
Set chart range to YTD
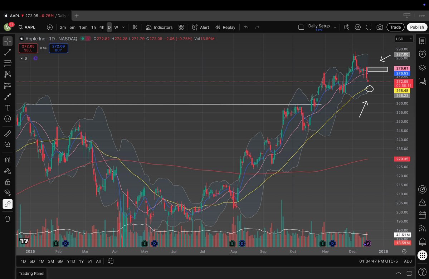point(71,261)
